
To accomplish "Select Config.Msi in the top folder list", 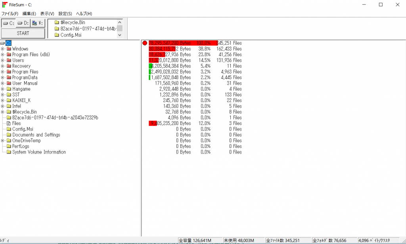I will 69,35.
